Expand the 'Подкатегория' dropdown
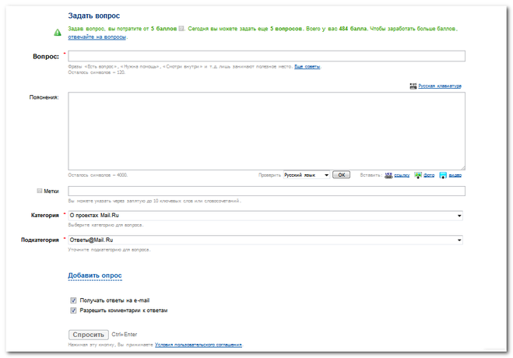The height and width of the screenshot is (358, 513). [x=266, y=240]
